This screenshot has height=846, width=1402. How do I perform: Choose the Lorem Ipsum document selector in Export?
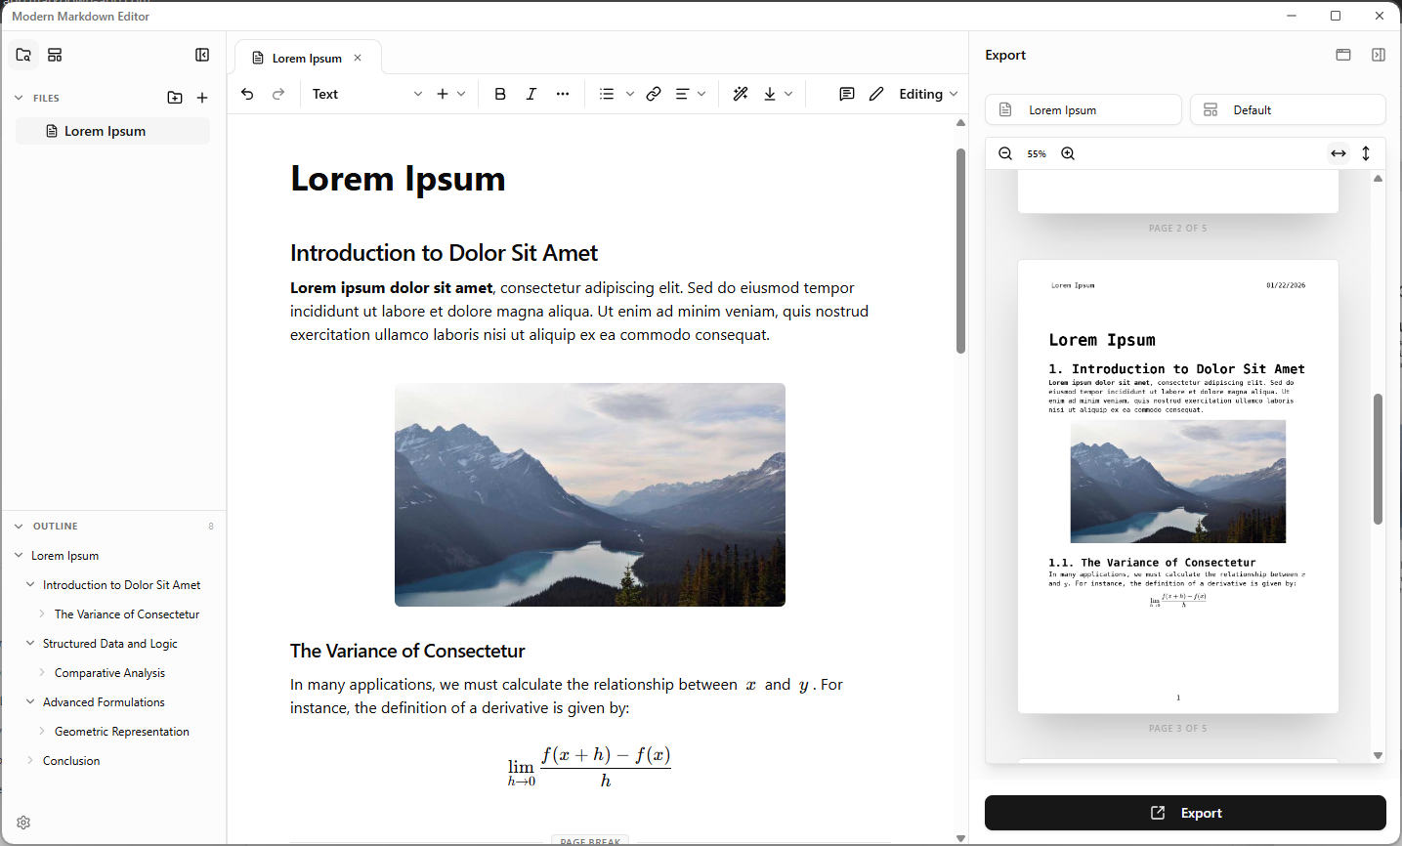(1083, 109)
